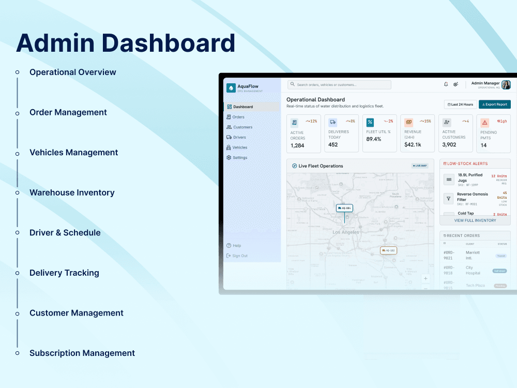The height and width of the screenshot is (388, 517).
Task: Click the Pending Pmts warning triangle icon
Action: tap(485, 123)
